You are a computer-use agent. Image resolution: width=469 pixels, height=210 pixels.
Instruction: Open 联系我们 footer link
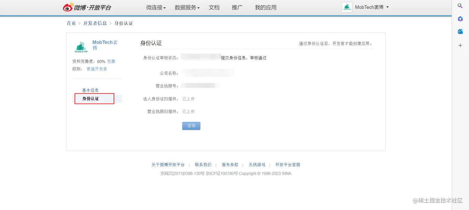coord(203,165)
